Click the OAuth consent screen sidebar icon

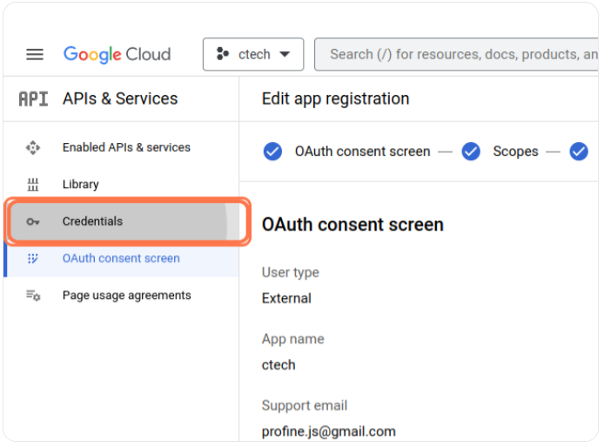33,259
